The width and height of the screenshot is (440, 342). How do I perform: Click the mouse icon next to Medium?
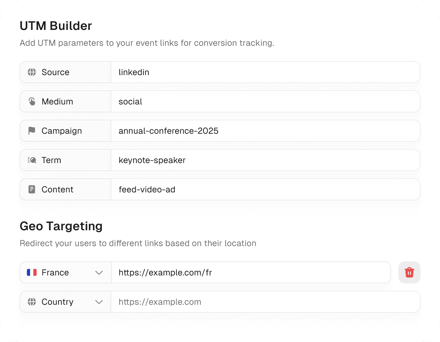32,101
